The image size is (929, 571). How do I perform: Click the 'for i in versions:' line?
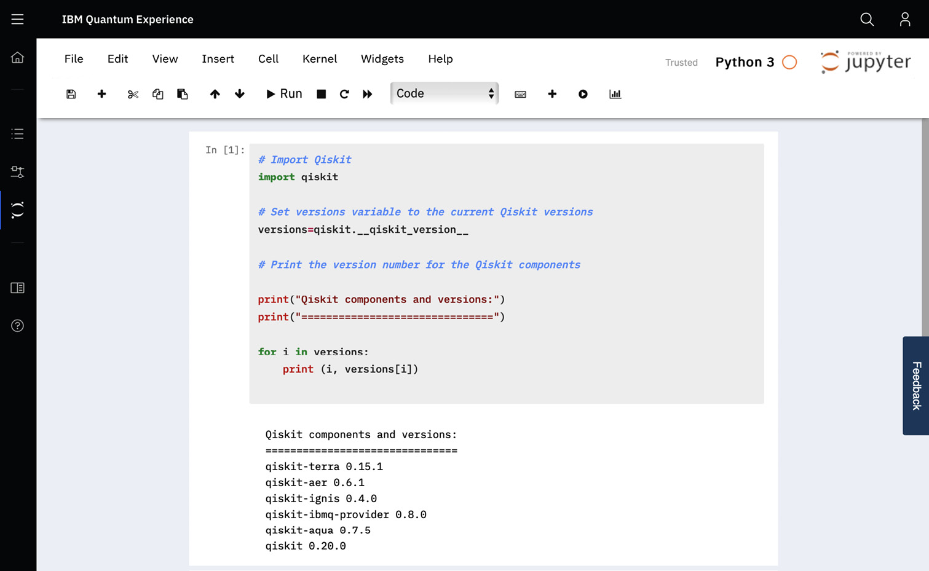(x=313, y=352)
